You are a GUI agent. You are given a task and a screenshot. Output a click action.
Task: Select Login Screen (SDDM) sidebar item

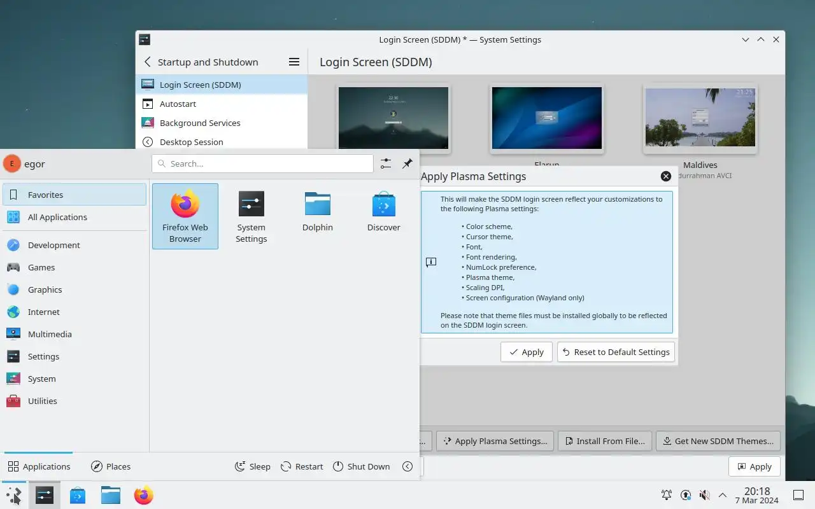[222, 85]
